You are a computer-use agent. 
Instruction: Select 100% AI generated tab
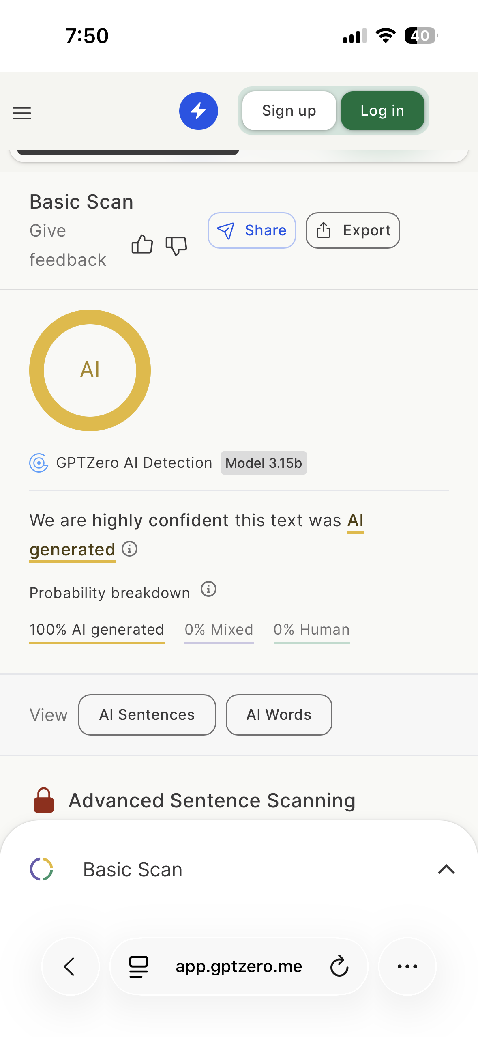[97, 630]
